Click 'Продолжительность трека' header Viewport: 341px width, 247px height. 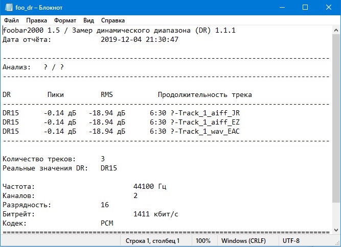204,95
